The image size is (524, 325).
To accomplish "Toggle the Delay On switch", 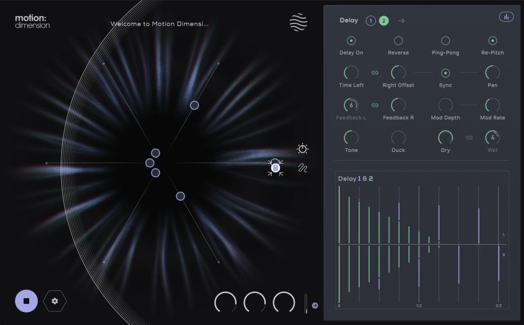I will pyautogui.click(x=351, y=41).
